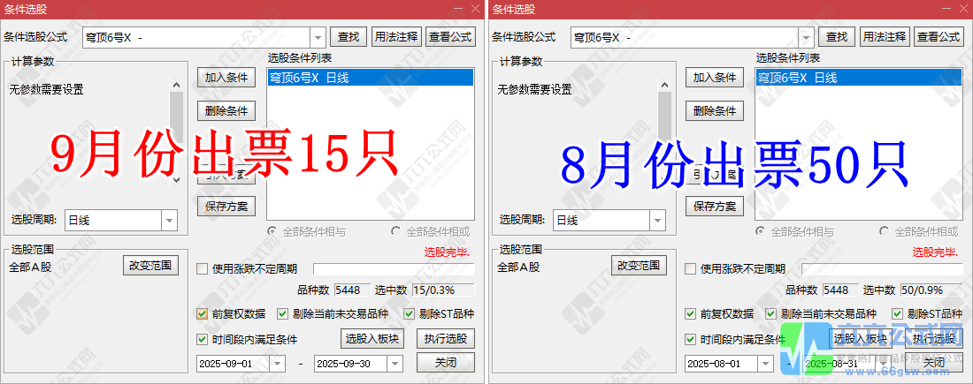Open the 2025-08-01 start date dropdown
The image size is (973, 384).
[764, 363]
